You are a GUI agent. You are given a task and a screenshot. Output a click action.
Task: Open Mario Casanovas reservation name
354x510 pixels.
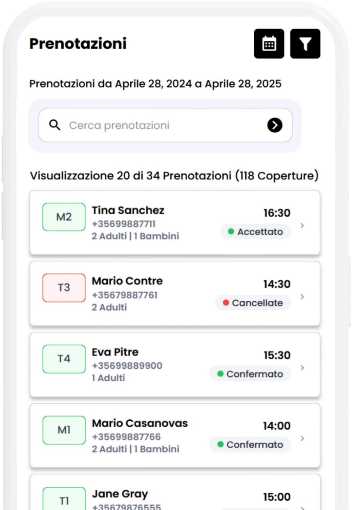click(x=140, y=423)
